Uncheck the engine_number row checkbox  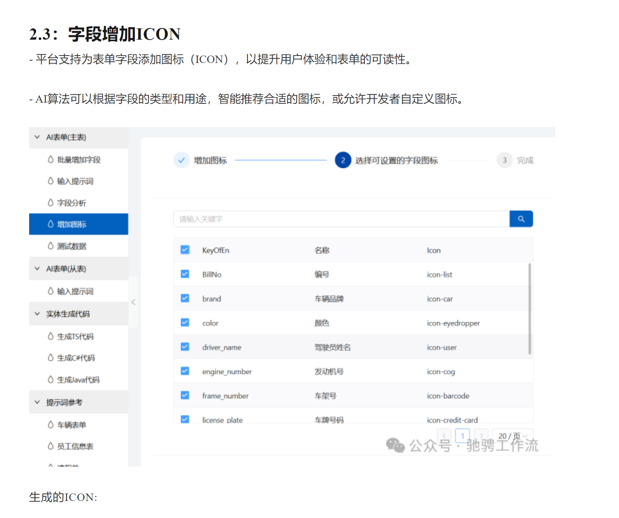(185, 371)
